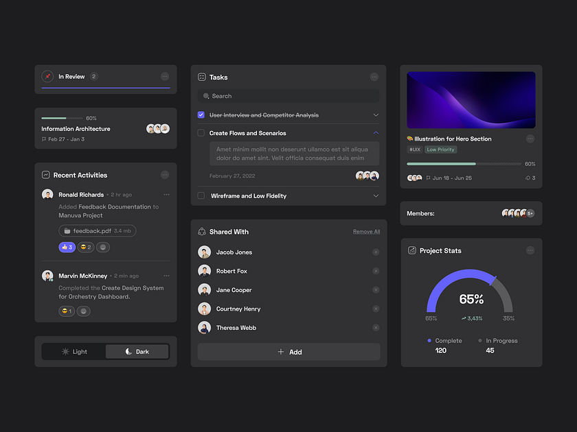Click the Search field in Tasks
This screenshot has width=577, height=432.
[288, 95]
